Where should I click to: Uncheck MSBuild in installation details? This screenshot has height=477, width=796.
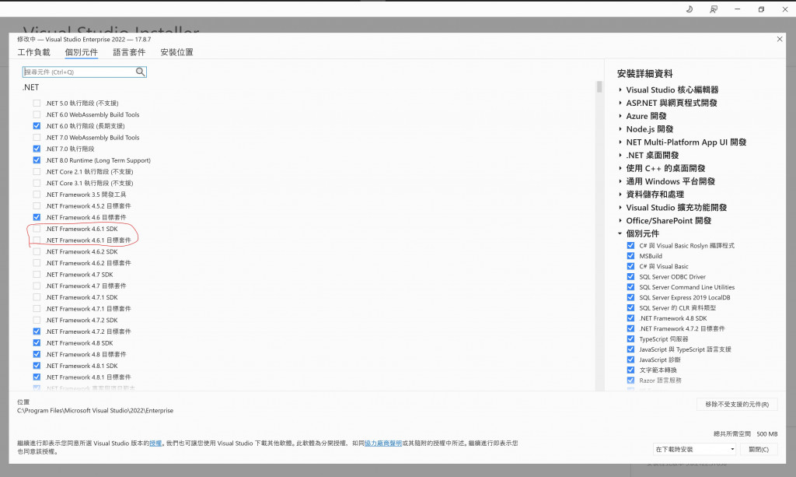coord(630,256)
